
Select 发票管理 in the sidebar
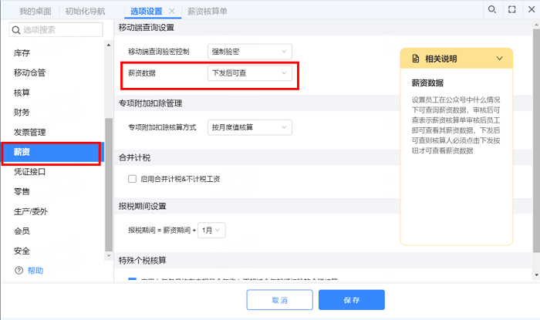click(x=30, y=132)
